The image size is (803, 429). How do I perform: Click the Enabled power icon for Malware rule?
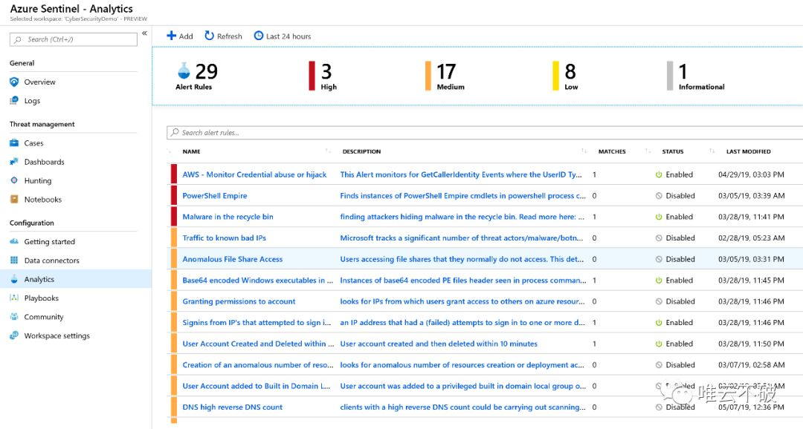659,217
